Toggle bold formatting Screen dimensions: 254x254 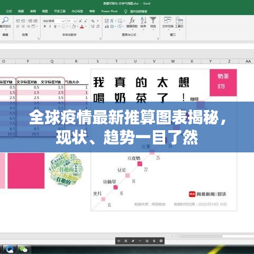45,26
